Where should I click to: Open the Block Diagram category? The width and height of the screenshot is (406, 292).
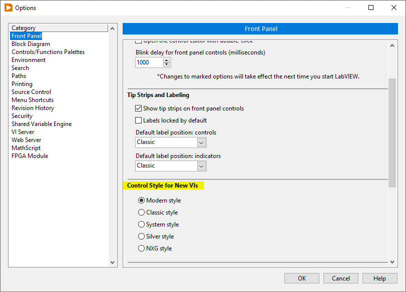pos(31,44)
